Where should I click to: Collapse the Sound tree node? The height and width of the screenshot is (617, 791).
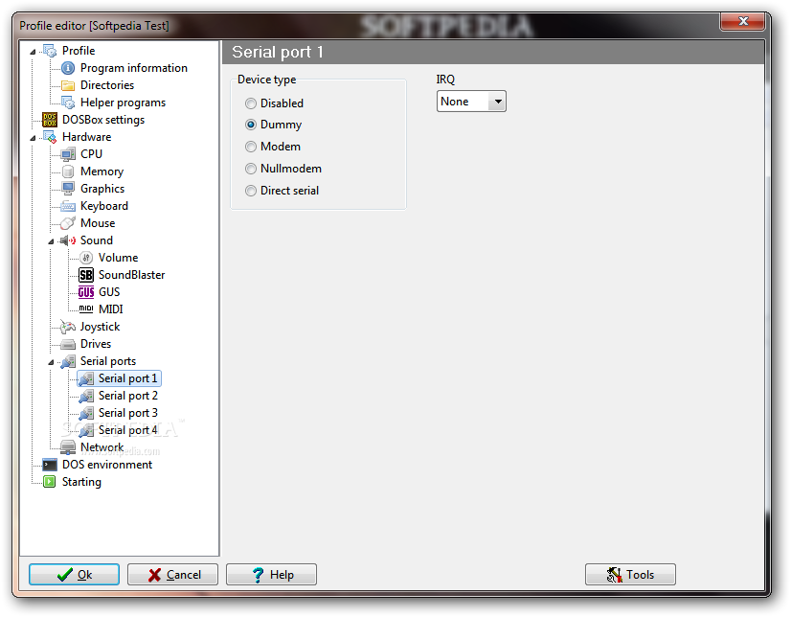coord(51,241)
